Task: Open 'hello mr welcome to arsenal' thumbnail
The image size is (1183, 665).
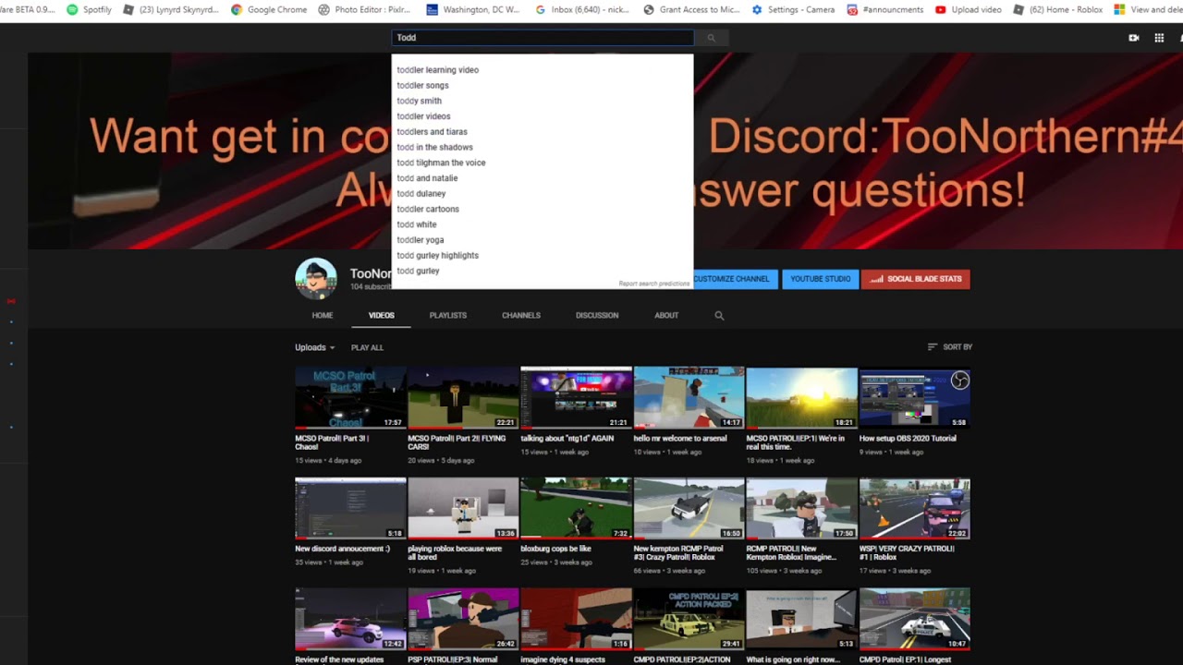Action: click(689, 398)
